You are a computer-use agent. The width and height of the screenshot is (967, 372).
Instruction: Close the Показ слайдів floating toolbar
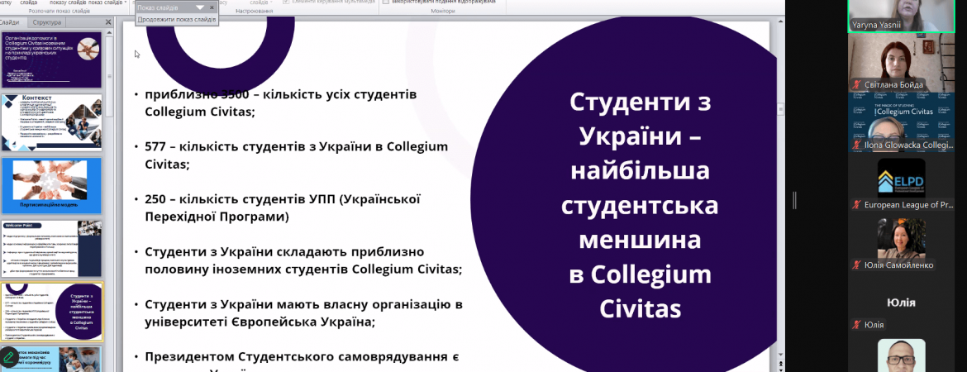[212, 7]
